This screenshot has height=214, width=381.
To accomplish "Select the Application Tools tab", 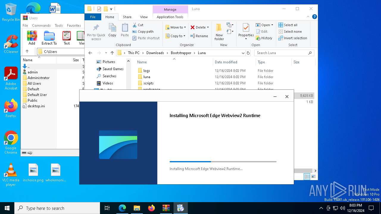I will [170, 17].
